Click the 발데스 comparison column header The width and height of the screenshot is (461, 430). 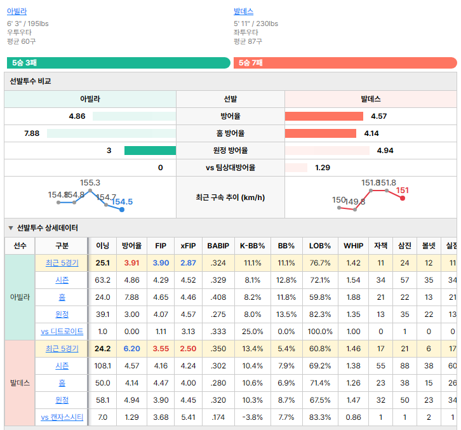pos(370,99)
